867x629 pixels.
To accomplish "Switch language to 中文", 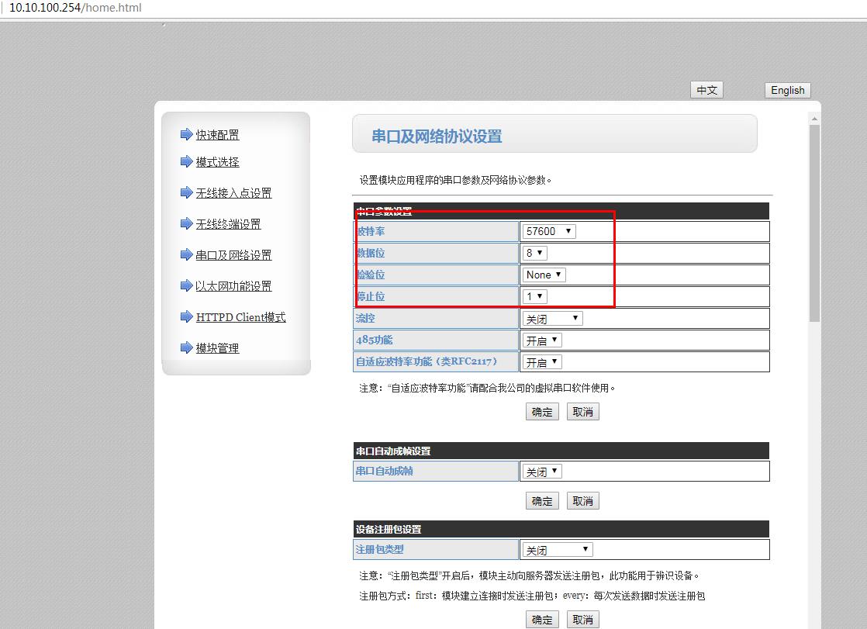I will 706,90.
